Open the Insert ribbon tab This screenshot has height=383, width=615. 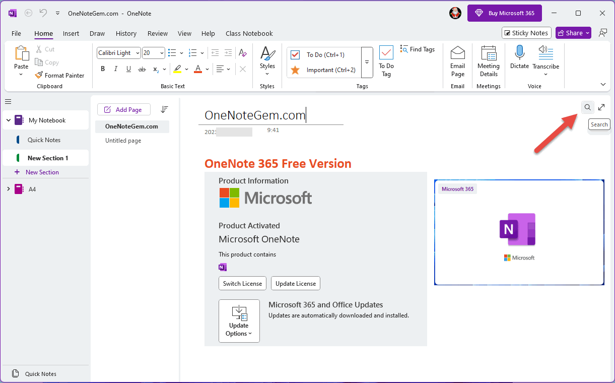point(71,34)
